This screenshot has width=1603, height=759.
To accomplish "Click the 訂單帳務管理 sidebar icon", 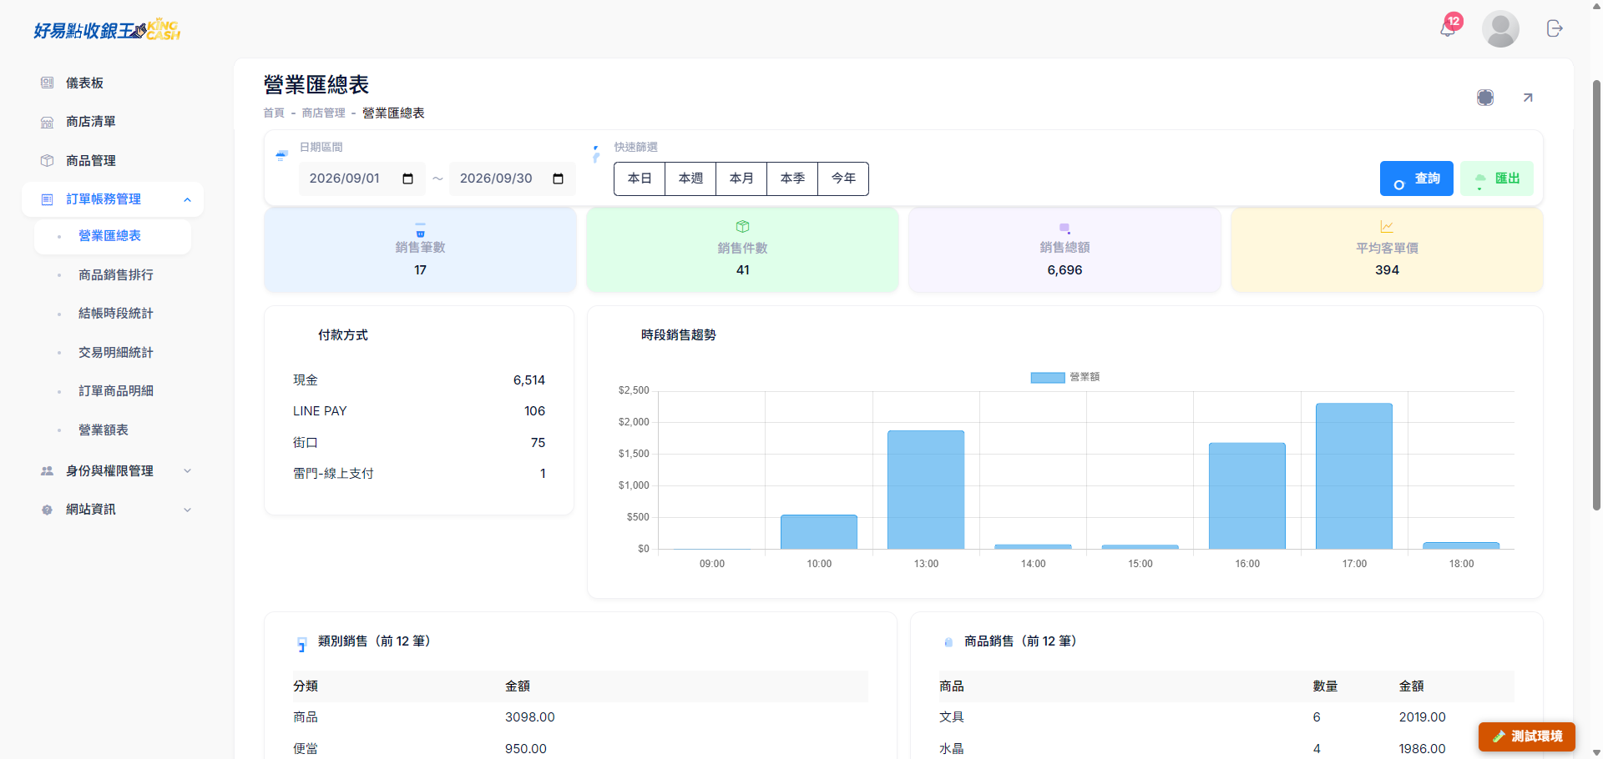I will click(47, 199).
